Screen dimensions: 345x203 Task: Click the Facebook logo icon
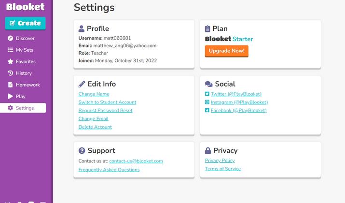coord(207,110)
